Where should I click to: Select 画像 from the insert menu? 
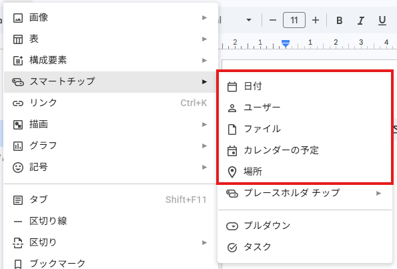tap(111, 18)
